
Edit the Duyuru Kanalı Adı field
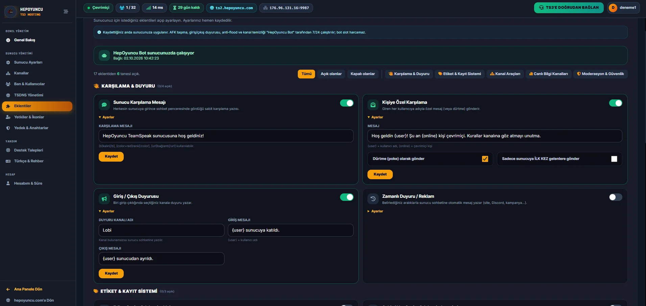click(162, 230)
